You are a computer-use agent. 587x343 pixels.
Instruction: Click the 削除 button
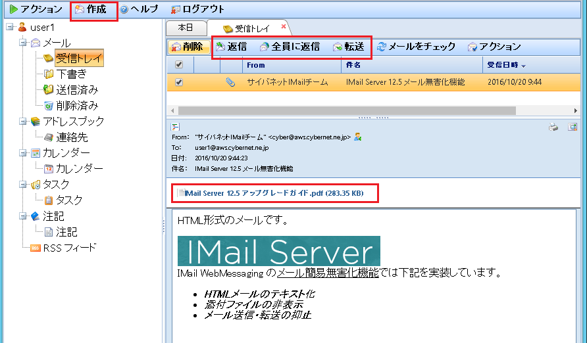pyautogui.click(x=188, y=47)
